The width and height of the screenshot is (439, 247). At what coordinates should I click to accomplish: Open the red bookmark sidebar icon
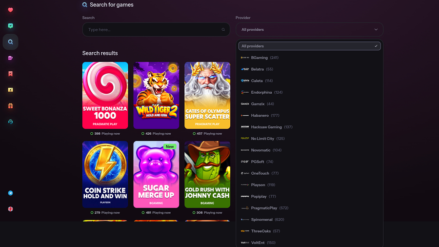point(10,74)
